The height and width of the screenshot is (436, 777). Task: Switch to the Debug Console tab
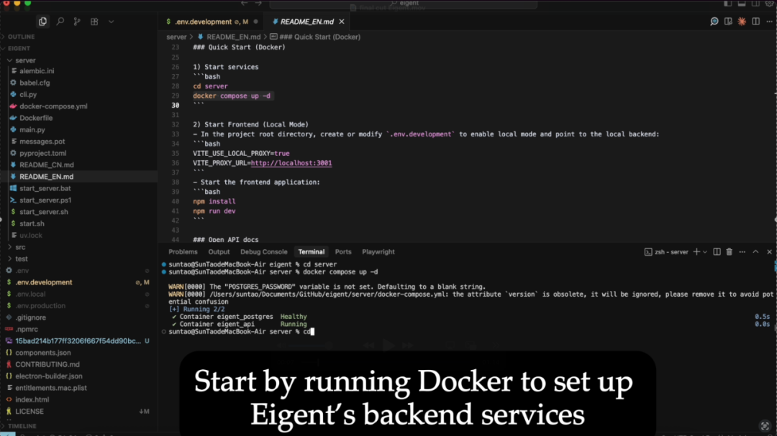pyautogui.click(x=263, y=252)
